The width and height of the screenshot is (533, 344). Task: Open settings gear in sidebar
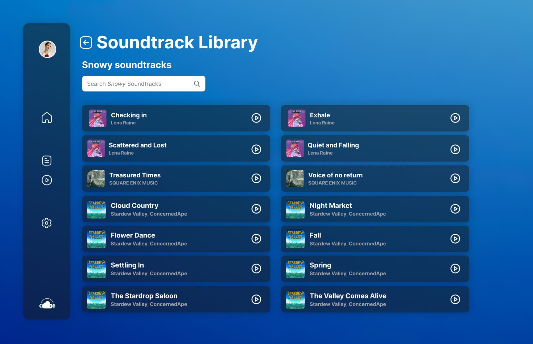click(47, 223)
